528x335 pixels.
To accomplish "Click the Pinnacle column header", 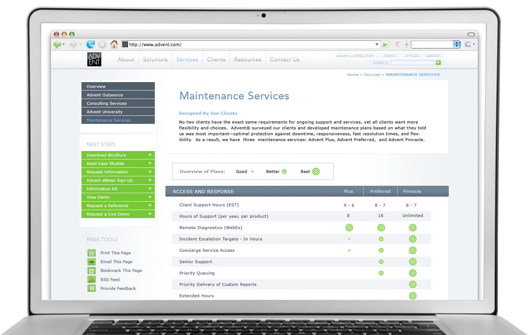I will click(x=412, y=191).
